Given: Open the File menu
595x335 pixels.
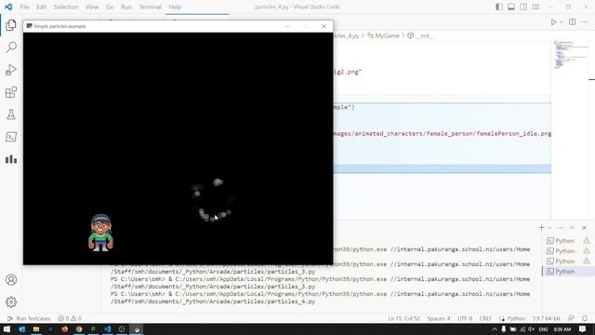Looking at the screenshot, I should (24, 7).
